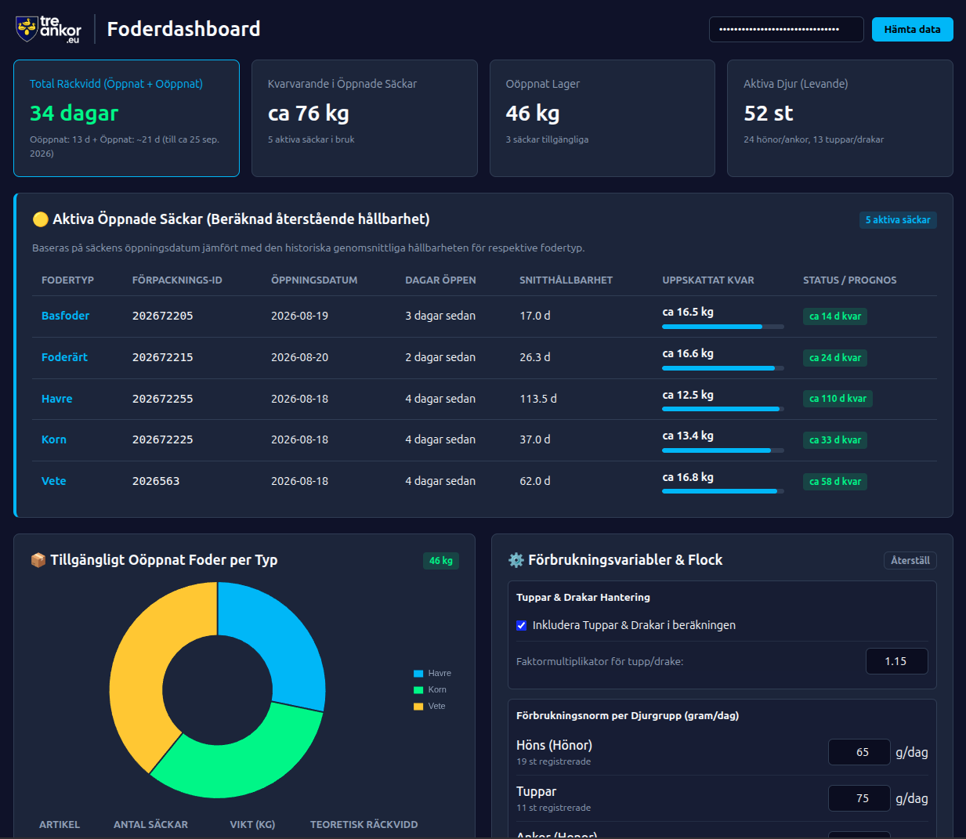Toggle Inkludera Tuppar & Drakar checkbox
This screenshot has height=839, width=966.
[x=521, y=625]
